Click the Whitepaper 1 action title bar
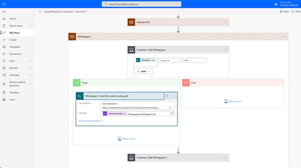Viewport: 301px width, 168px height. pos(120,96)
